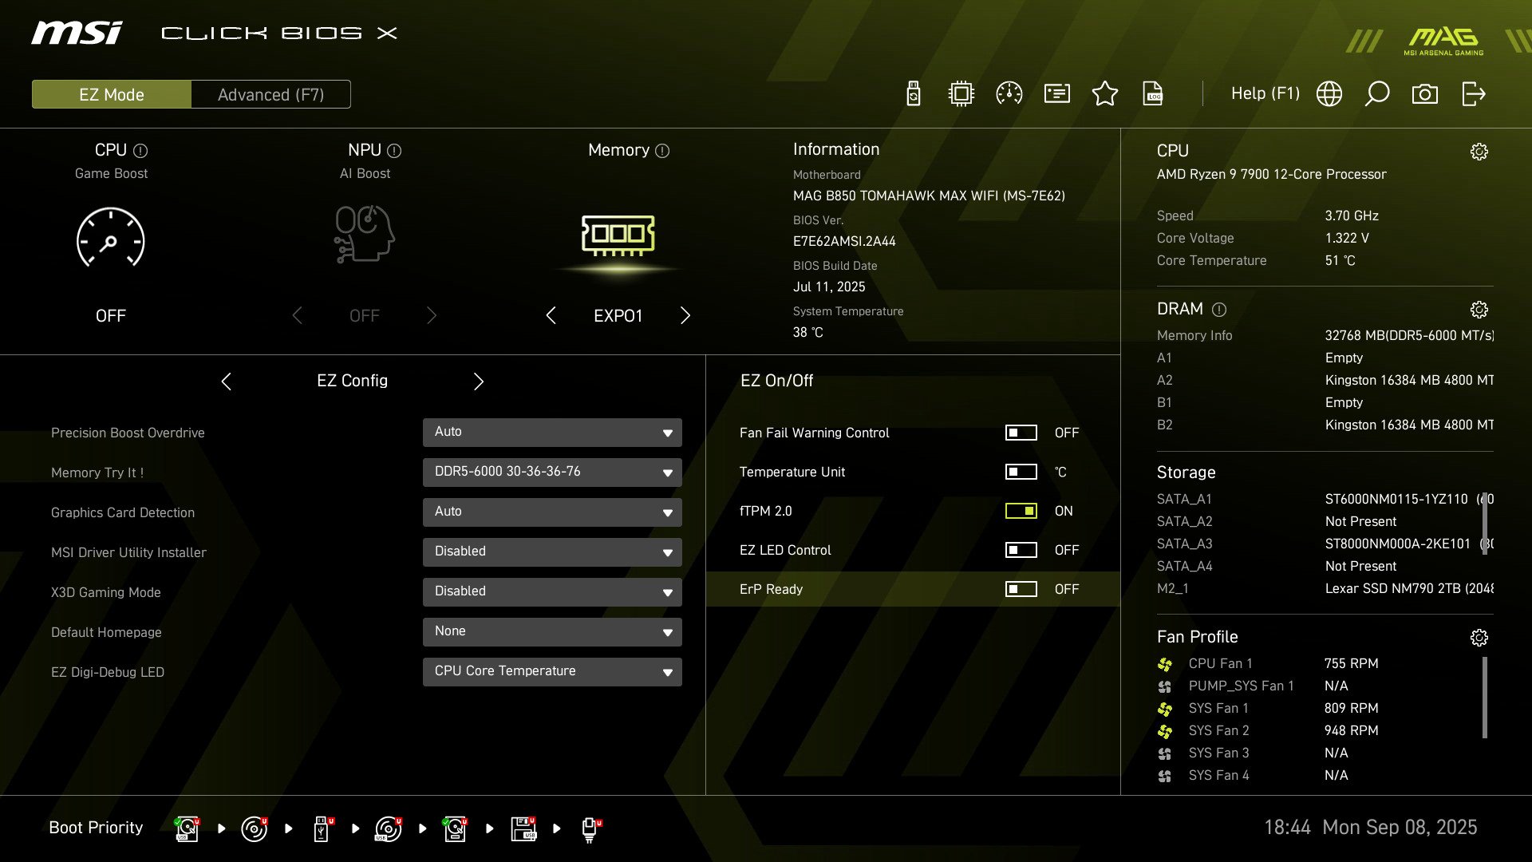
Task: Open hardware monitor gauge icon
Action: [1009, 94]
